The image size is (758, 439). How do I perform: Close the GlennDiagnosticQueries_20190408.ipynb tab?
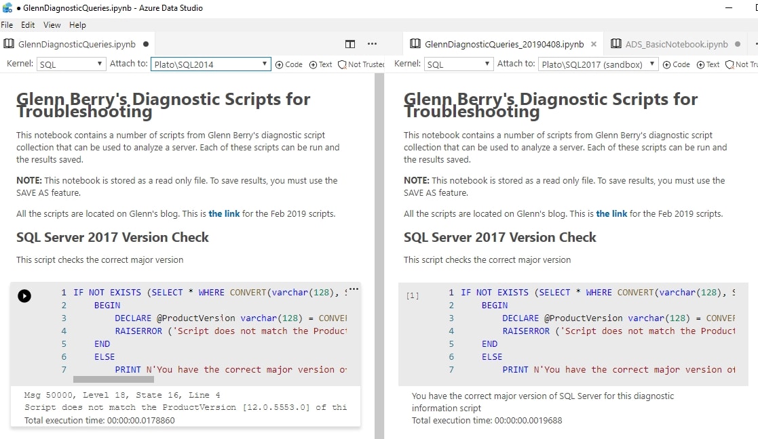[594, 44]
